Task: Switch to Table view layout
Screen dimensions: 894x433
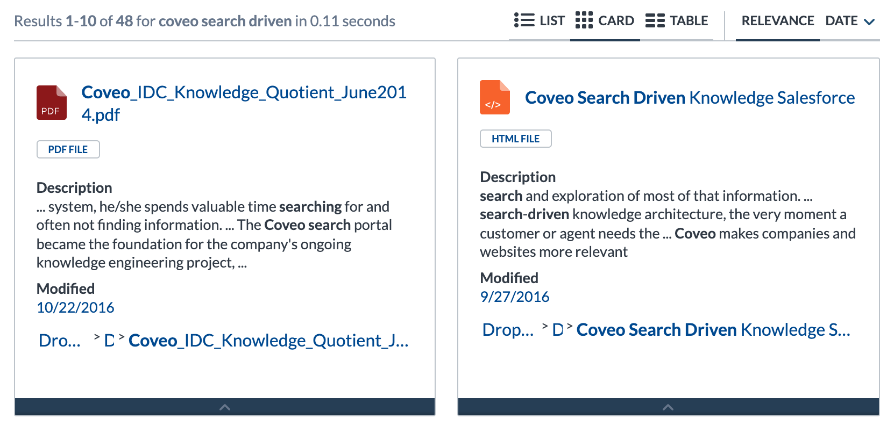Action: pos(677,21)
